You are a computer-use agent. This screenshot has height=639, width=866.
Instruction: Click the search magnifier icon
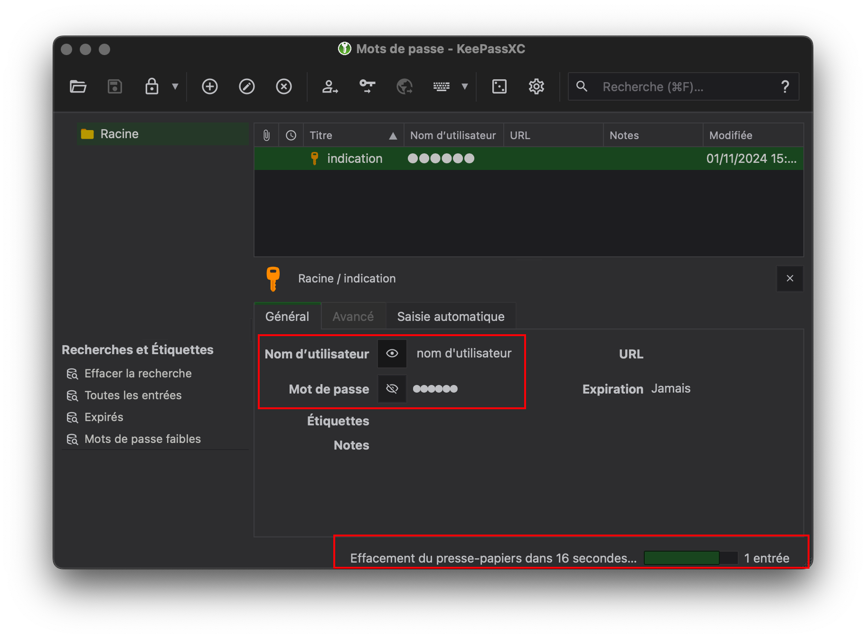click(x=582, y=86)
